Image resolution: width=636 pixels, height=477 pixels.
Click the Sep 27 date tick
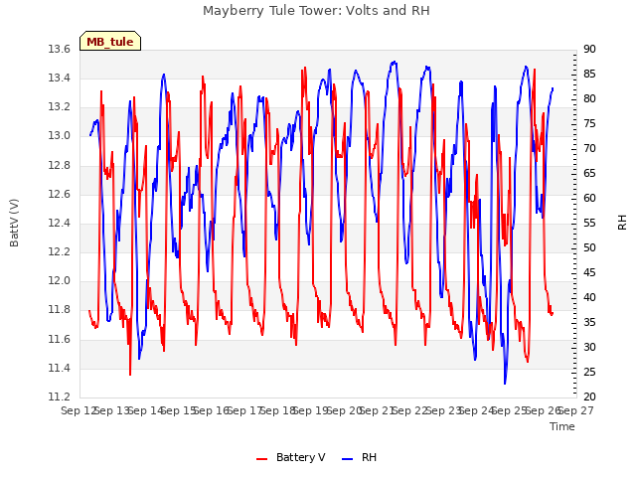(x=576, y=410)
